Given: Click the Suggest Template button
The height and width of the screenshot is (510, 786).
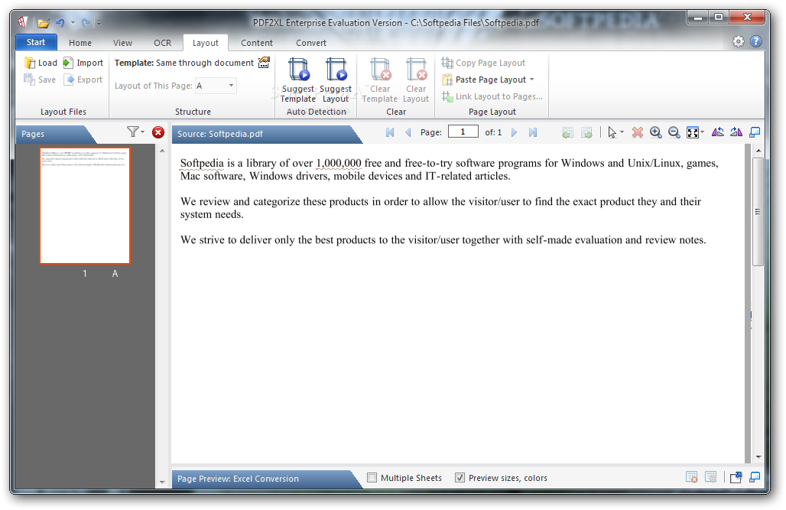Looking at the screenshot, I should click(x=297, y=80).
